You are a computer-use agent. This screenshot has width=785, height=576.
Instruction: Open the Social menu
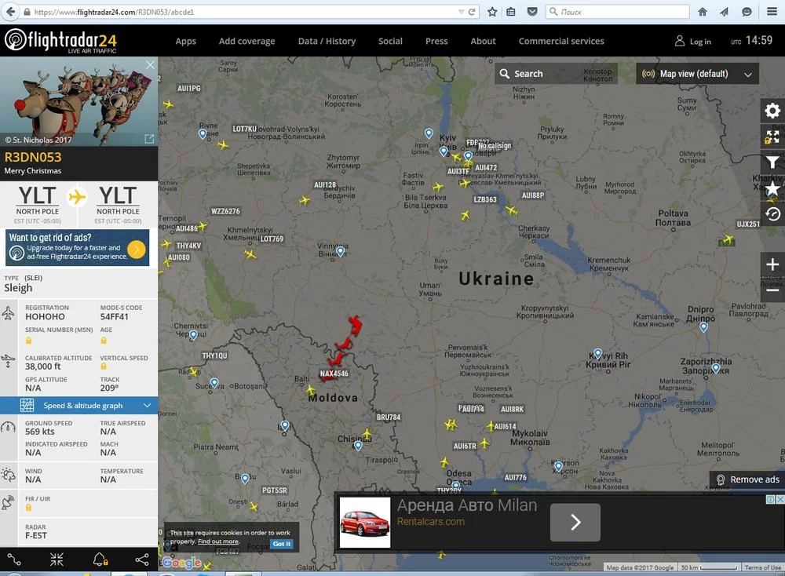390,41
